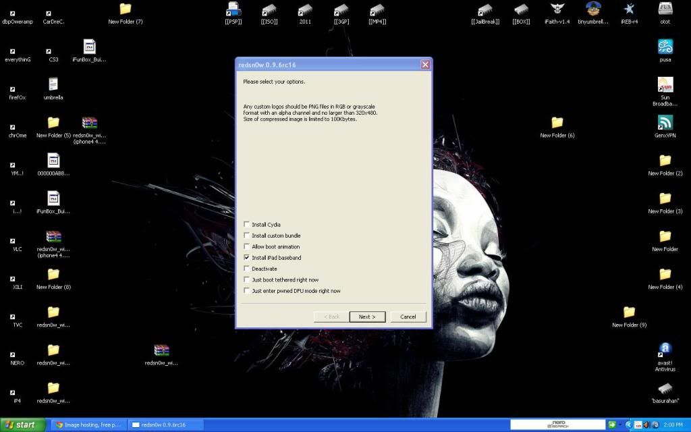Open the pusa desktop icon

(x=665, y=51)
